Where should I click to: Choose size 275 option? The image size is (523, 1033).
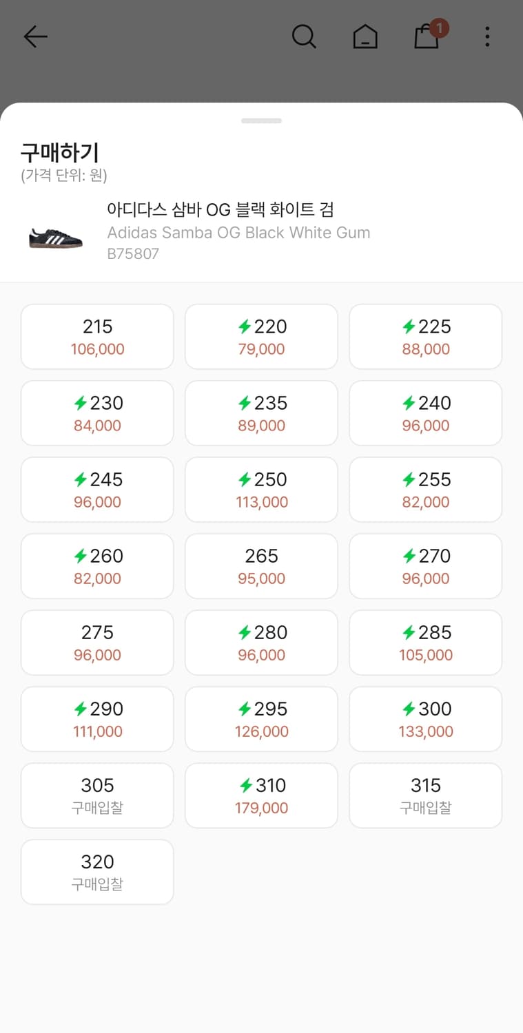pos(97,643)
